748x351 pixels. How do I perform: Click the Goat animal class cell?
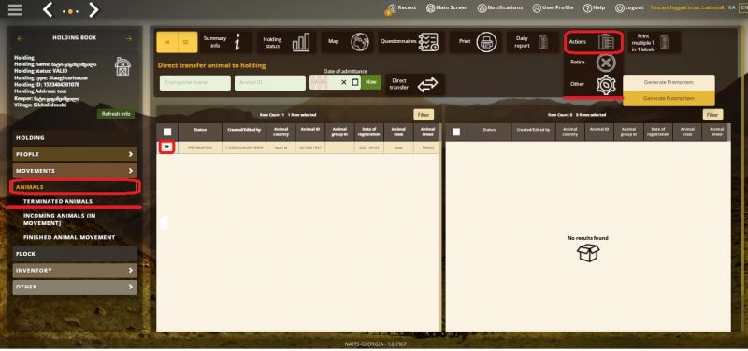pos(398,148)
